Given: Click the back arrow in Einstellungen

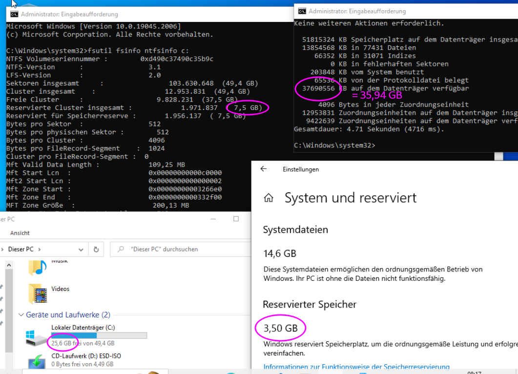Looking at the screenshot, I should pos(264,169).
